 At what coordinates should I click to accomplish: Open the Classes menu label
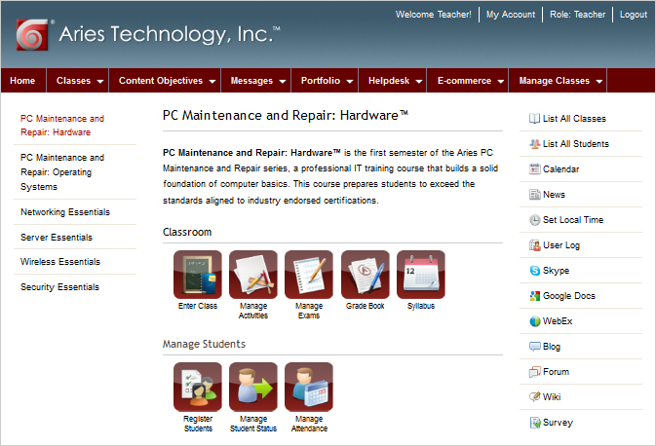[73, 81]
